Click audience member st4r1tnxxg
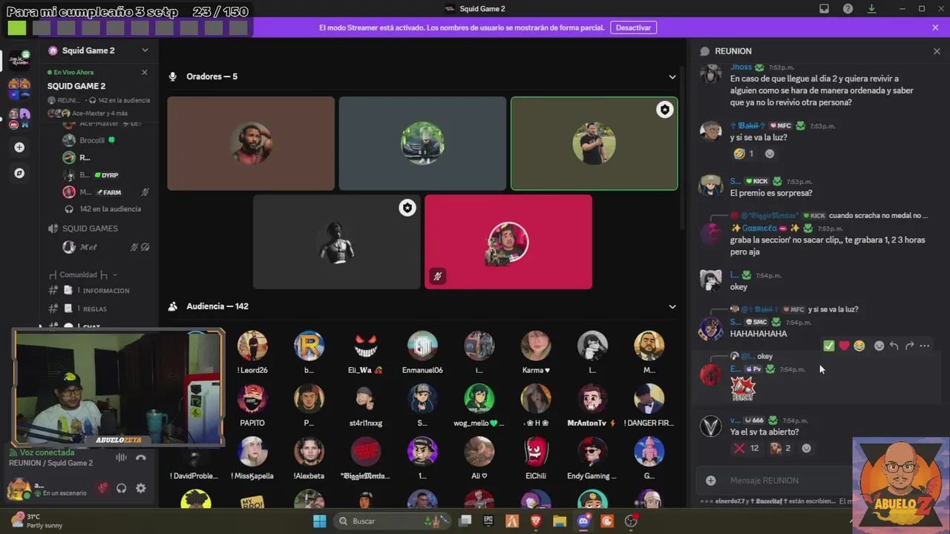950x534 pixels. (365, 406)
